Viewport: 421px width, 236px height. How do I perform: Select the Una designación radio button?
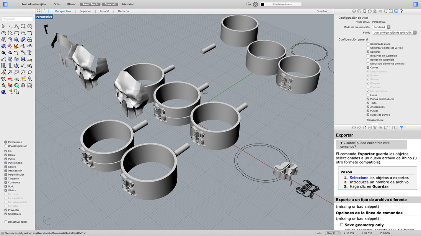6,146
